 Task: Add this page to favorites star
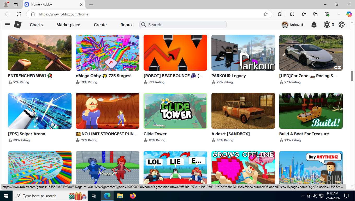click(266, 14)
